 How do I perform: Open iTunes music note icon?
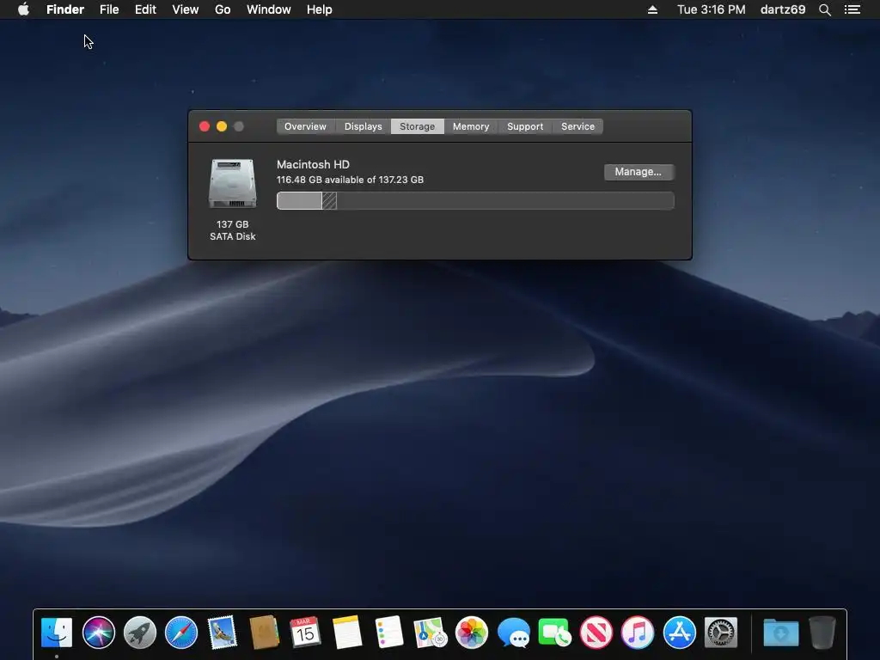point(638,632)
